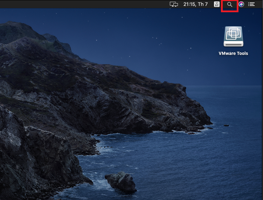Open the clock showing 21:15, Th 7

pyautogui.click(x=195, y=4)
